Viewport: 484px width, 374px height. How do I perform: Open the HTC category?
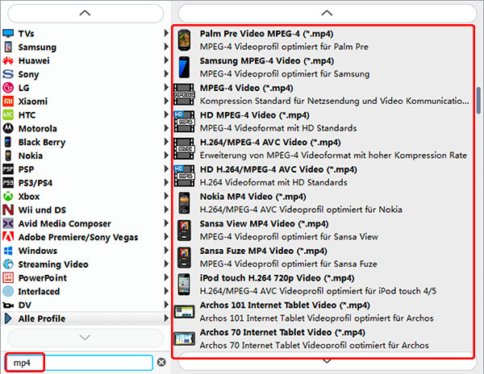tap(86, 114)
